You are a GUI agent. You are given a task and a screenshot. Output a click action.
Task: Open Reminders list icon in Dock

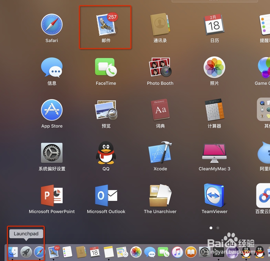point(67,252)
